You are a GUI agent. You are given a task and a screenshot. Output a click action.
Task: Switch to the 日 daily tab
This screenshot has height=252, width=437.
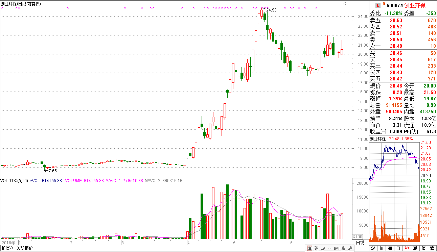(x=399, y=248)
